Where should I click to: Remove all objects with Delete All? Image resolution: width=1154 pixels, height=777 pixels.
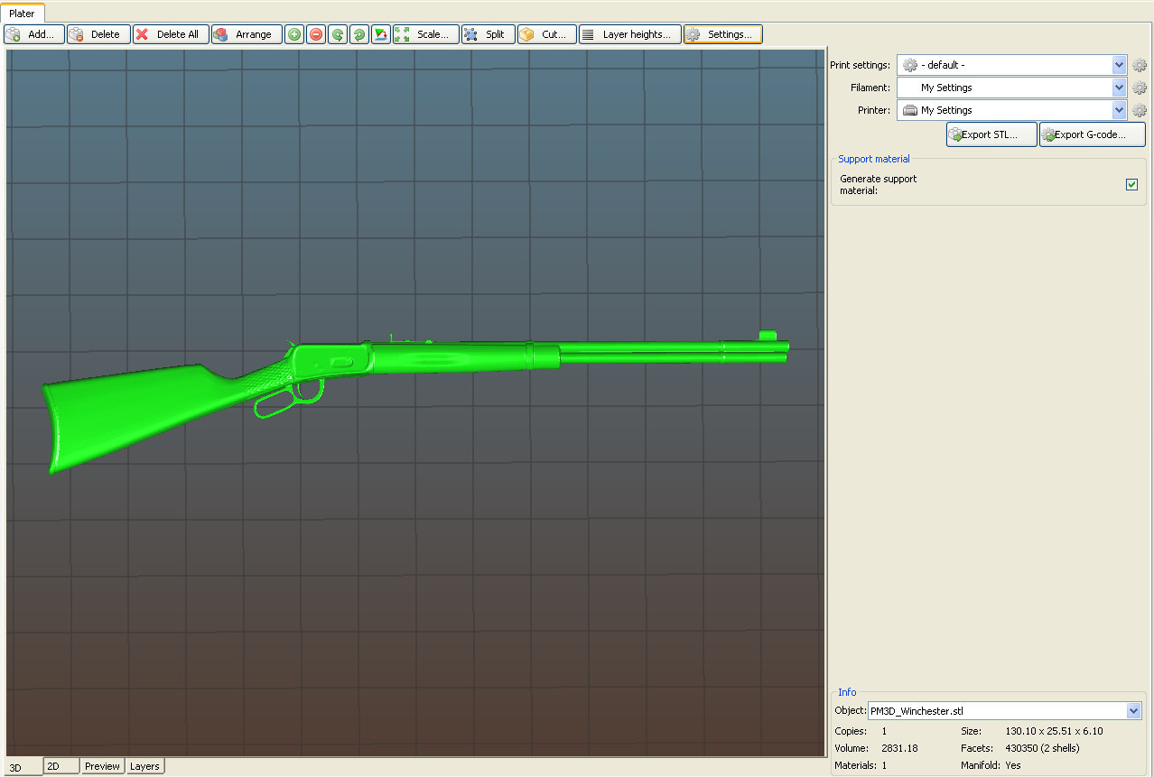171,34
